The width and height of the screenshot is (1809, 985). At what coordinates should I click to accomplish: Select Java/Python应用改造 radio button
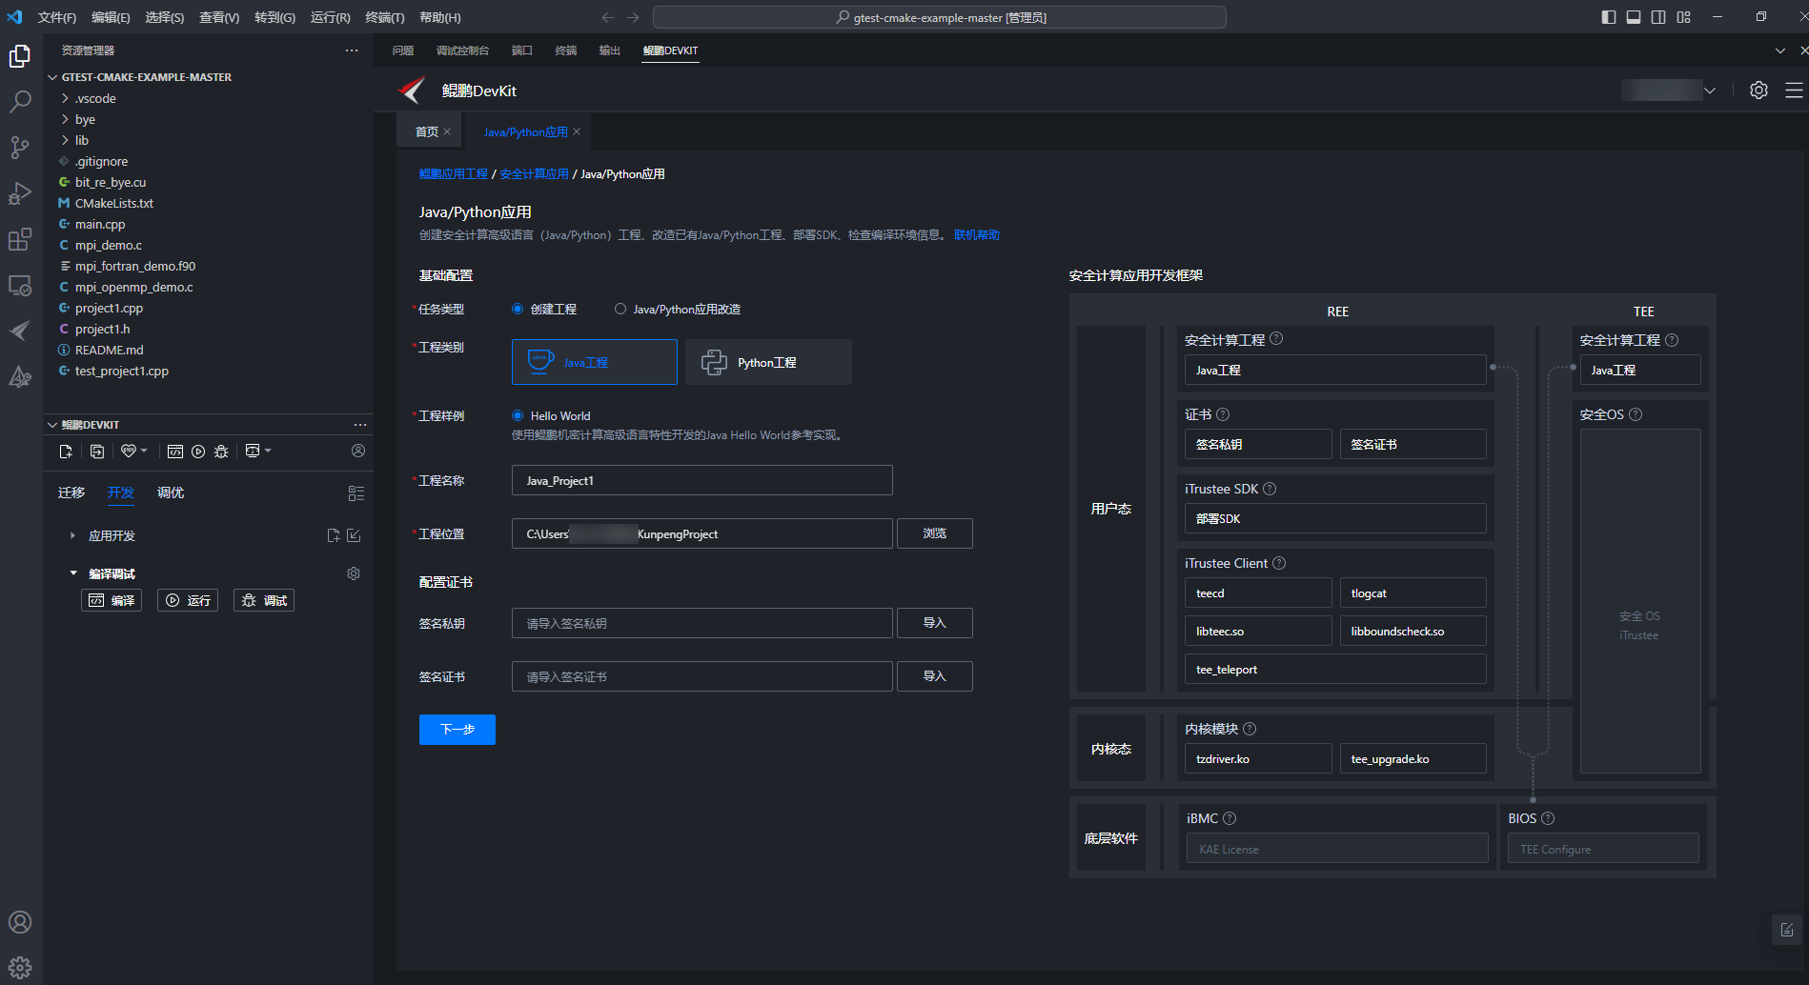620,309
